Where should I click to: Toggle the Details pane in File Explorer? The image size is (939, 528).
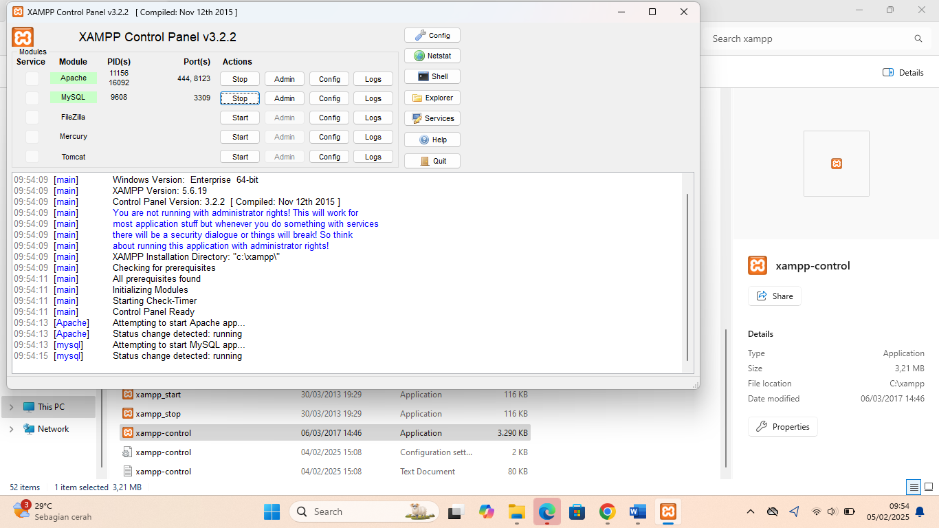point(903,73)
